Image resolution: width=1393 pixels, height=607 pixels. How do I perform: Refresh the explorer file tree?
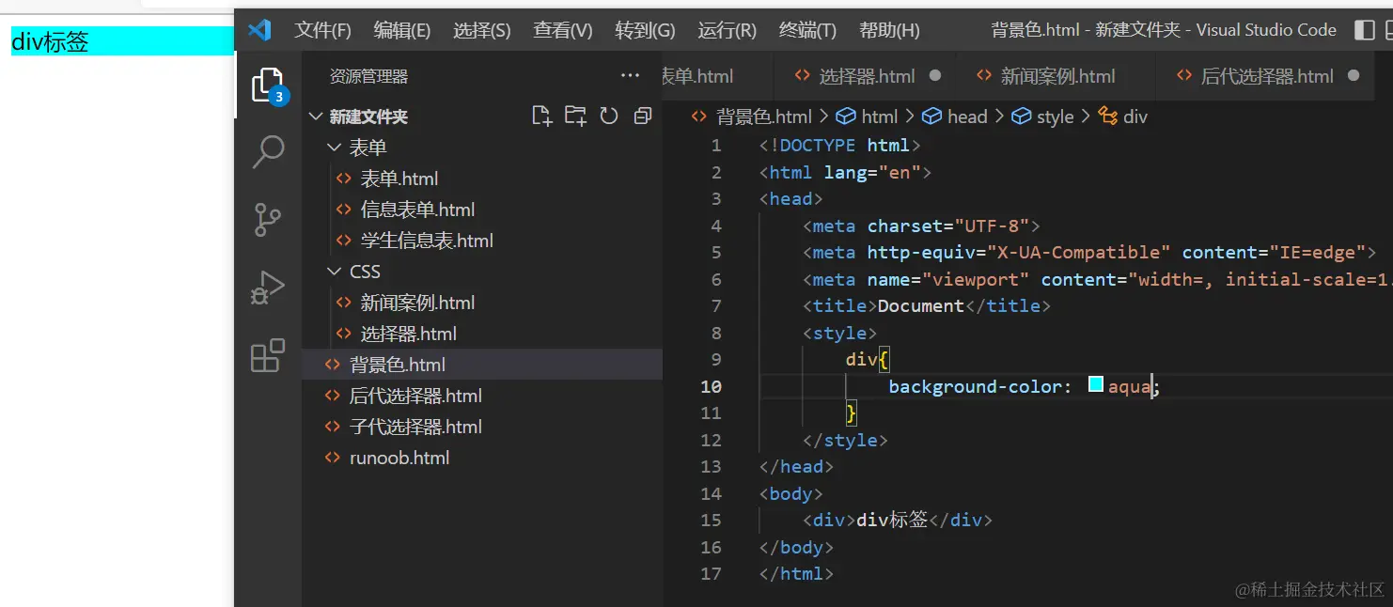click(609, 116)
